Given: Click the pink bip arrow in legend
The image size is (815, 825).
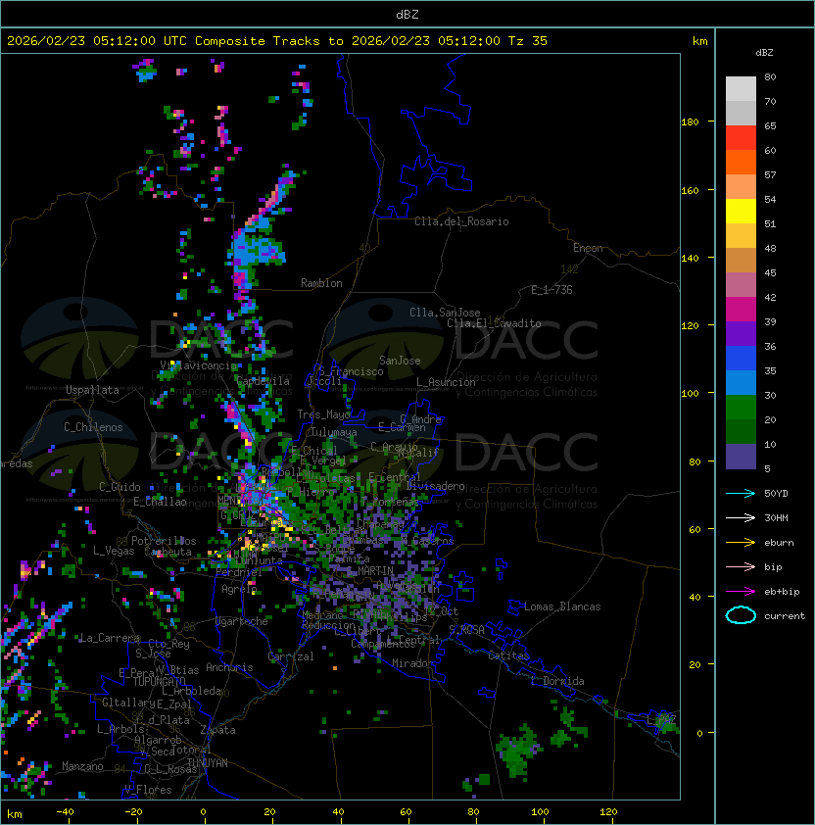Looking at the screenshot, I should click(x=741, y=566).
